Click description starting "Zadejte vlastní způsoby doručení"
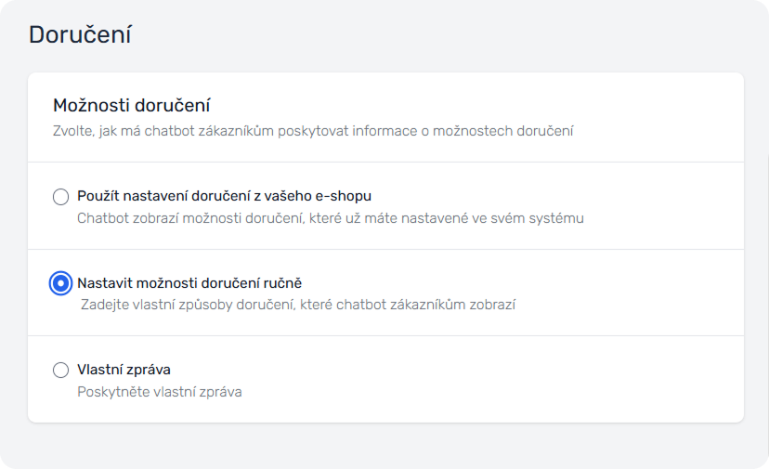 click(x=297, y=305)
